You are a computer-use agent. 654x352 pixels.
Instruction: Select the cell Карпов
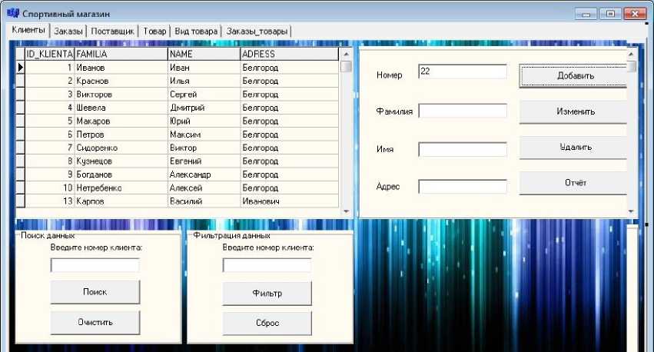[x=121, y=201]
